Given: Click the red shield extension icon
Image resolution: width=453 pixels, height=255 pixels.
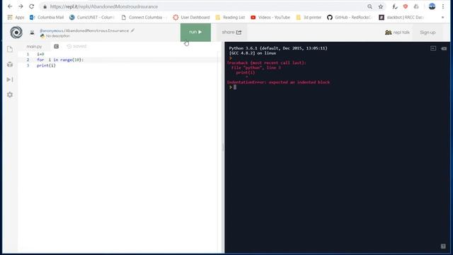Looking at the screenshot, I should [x=406, y=6].
